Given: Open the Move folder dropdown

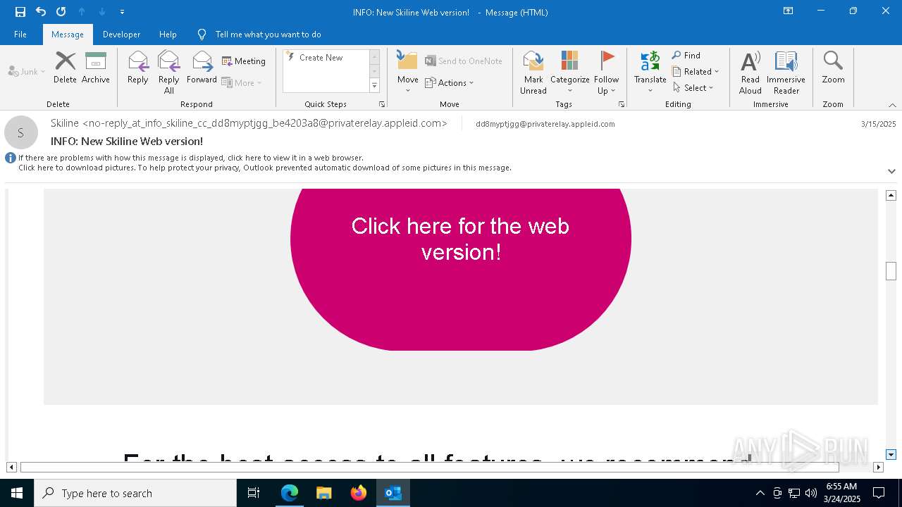Looking at the screenshot, I should 407,73.
